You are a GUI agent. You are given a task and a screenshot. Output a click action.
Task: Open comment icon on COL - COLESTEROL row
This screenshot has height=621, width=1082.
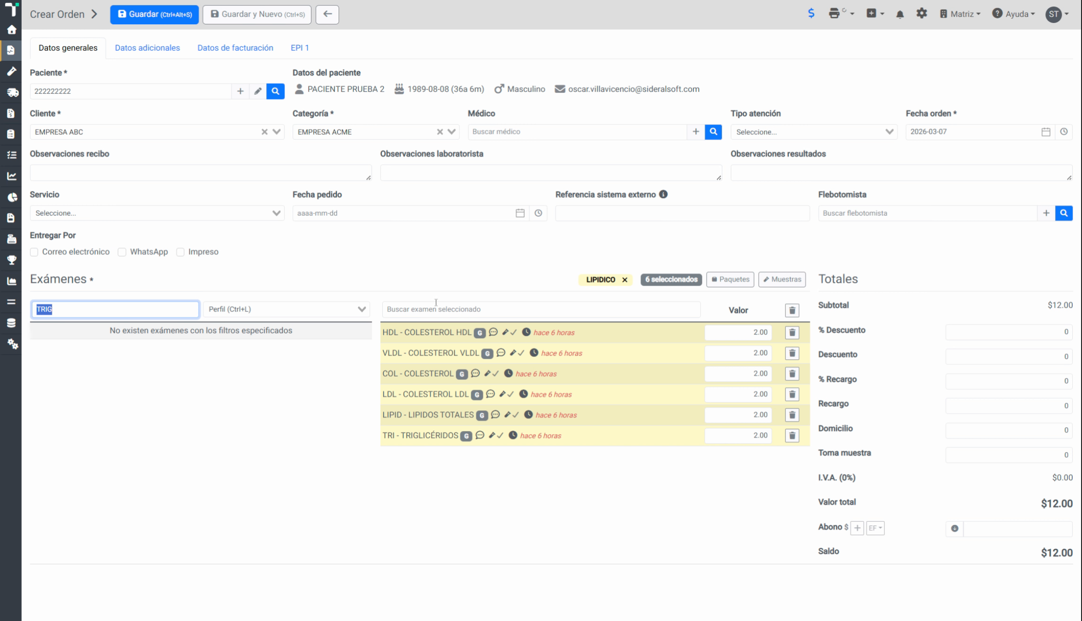pos(475,374)
